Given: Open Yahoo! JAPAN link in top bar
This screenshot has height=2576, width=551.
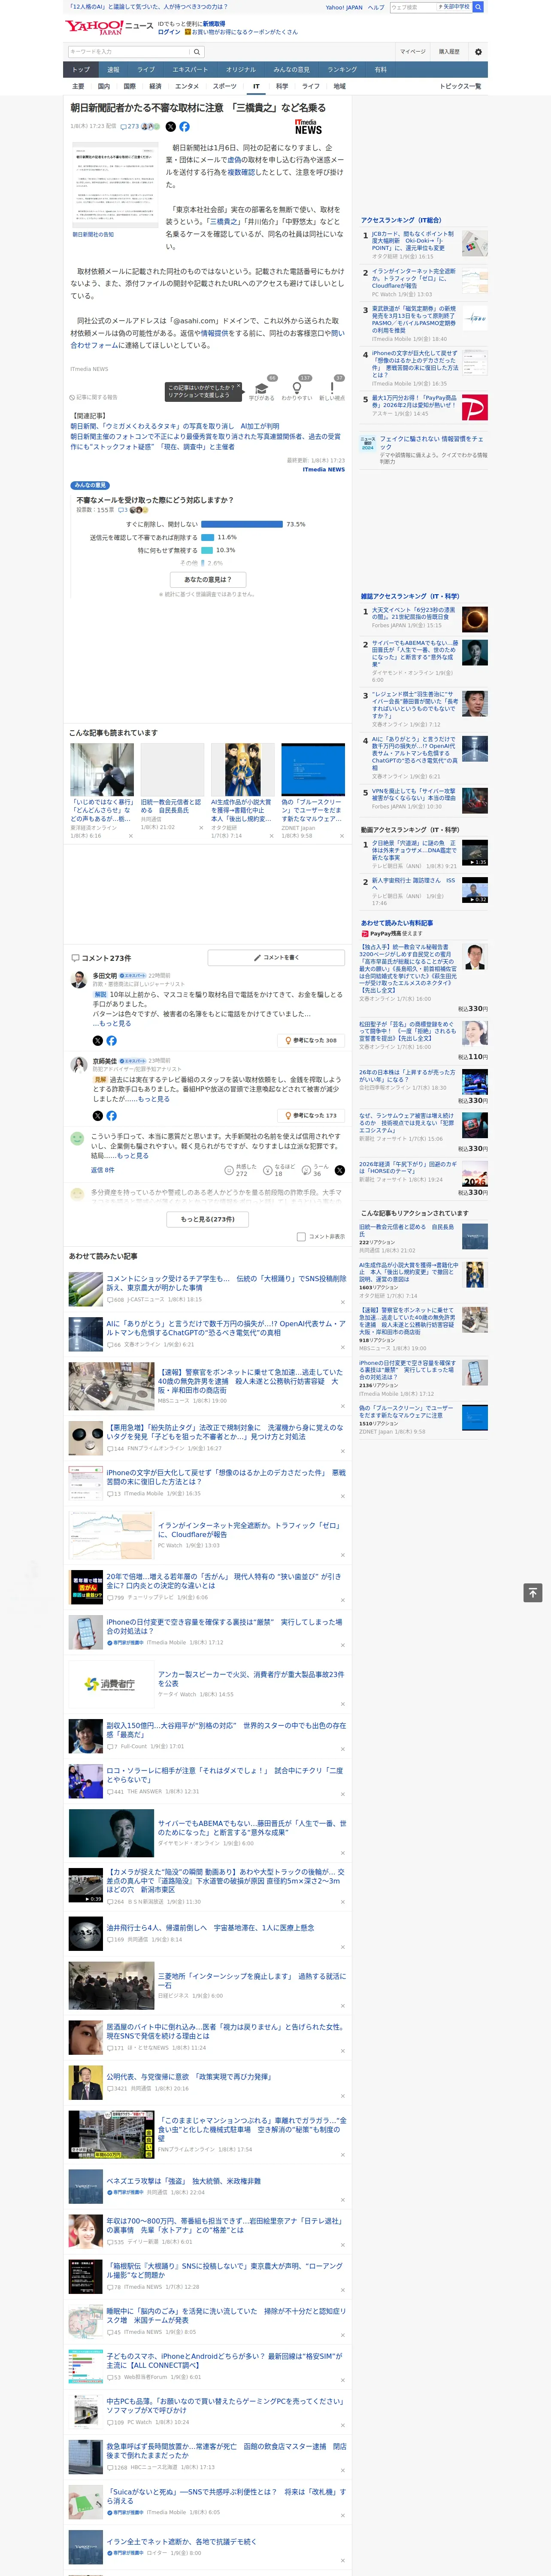Looking at the screenshot, I should [x=344, y=7].
